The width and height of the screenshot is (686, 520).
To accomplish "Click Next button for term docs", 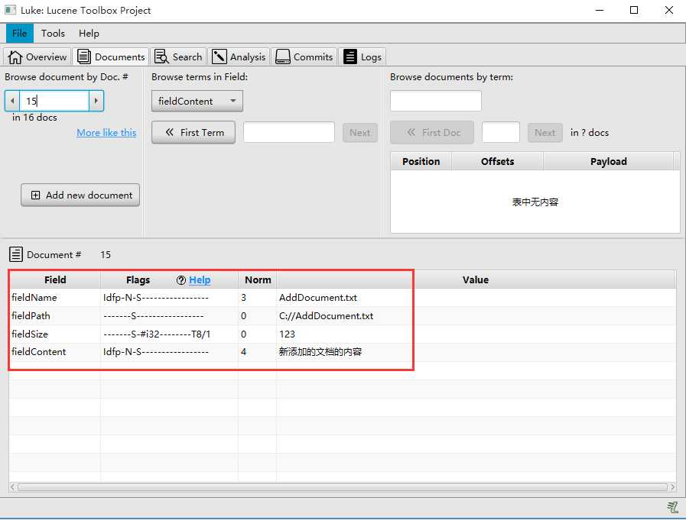I will 545,132.
